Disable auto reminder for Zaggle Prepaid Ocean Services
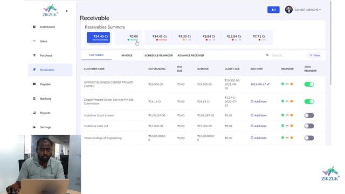This screenshot has height=194, width=345. pyautogui.click(x=309, y=101)
